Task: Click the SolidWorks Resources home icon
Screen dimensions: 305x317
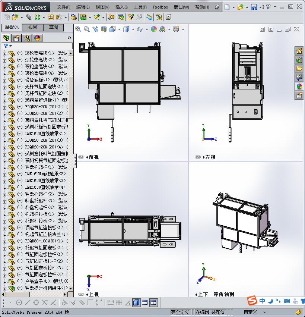Action: (x=299, y=51)
